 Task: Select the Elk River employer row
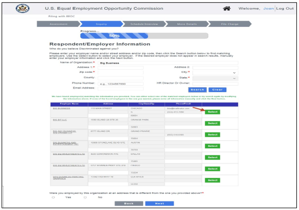212,181
